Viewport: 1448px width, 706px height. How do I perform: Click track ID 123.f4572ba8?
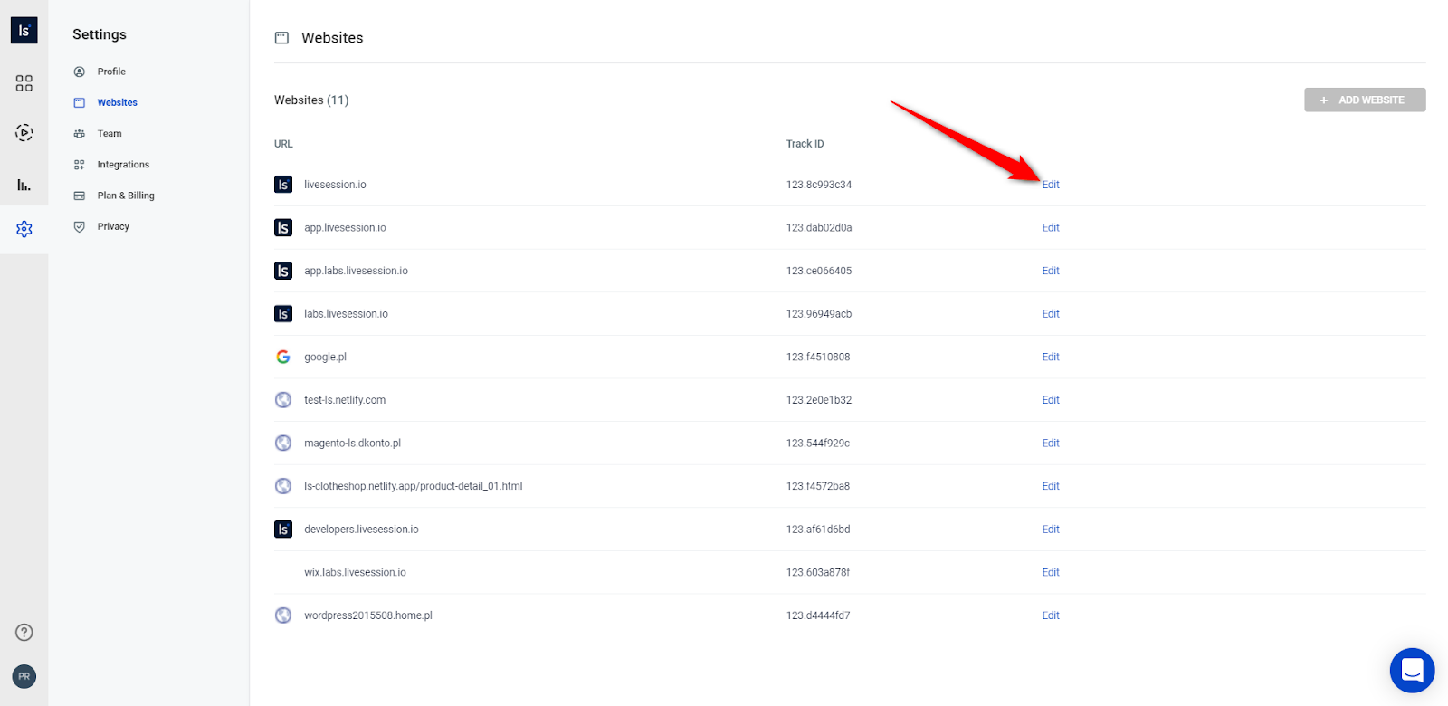point(818,486)
